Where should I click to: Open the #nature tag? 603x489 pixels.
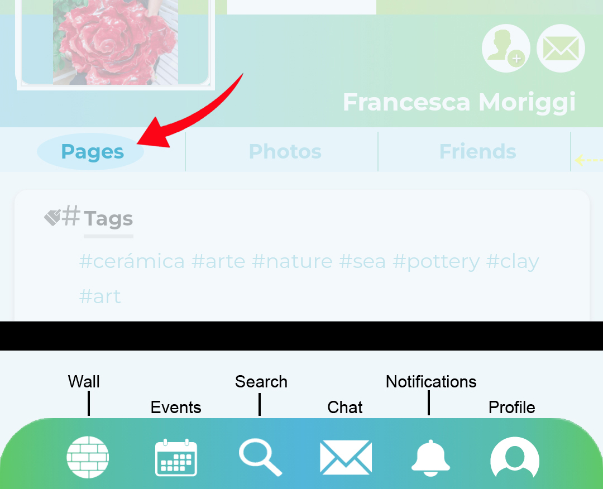tap(292, 261)
